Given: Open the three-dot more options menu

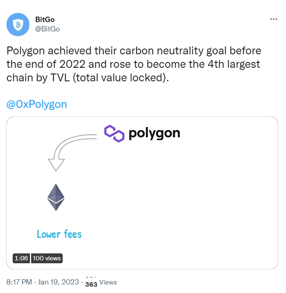Looking at the screenshot, I should (x=273, y=20).
